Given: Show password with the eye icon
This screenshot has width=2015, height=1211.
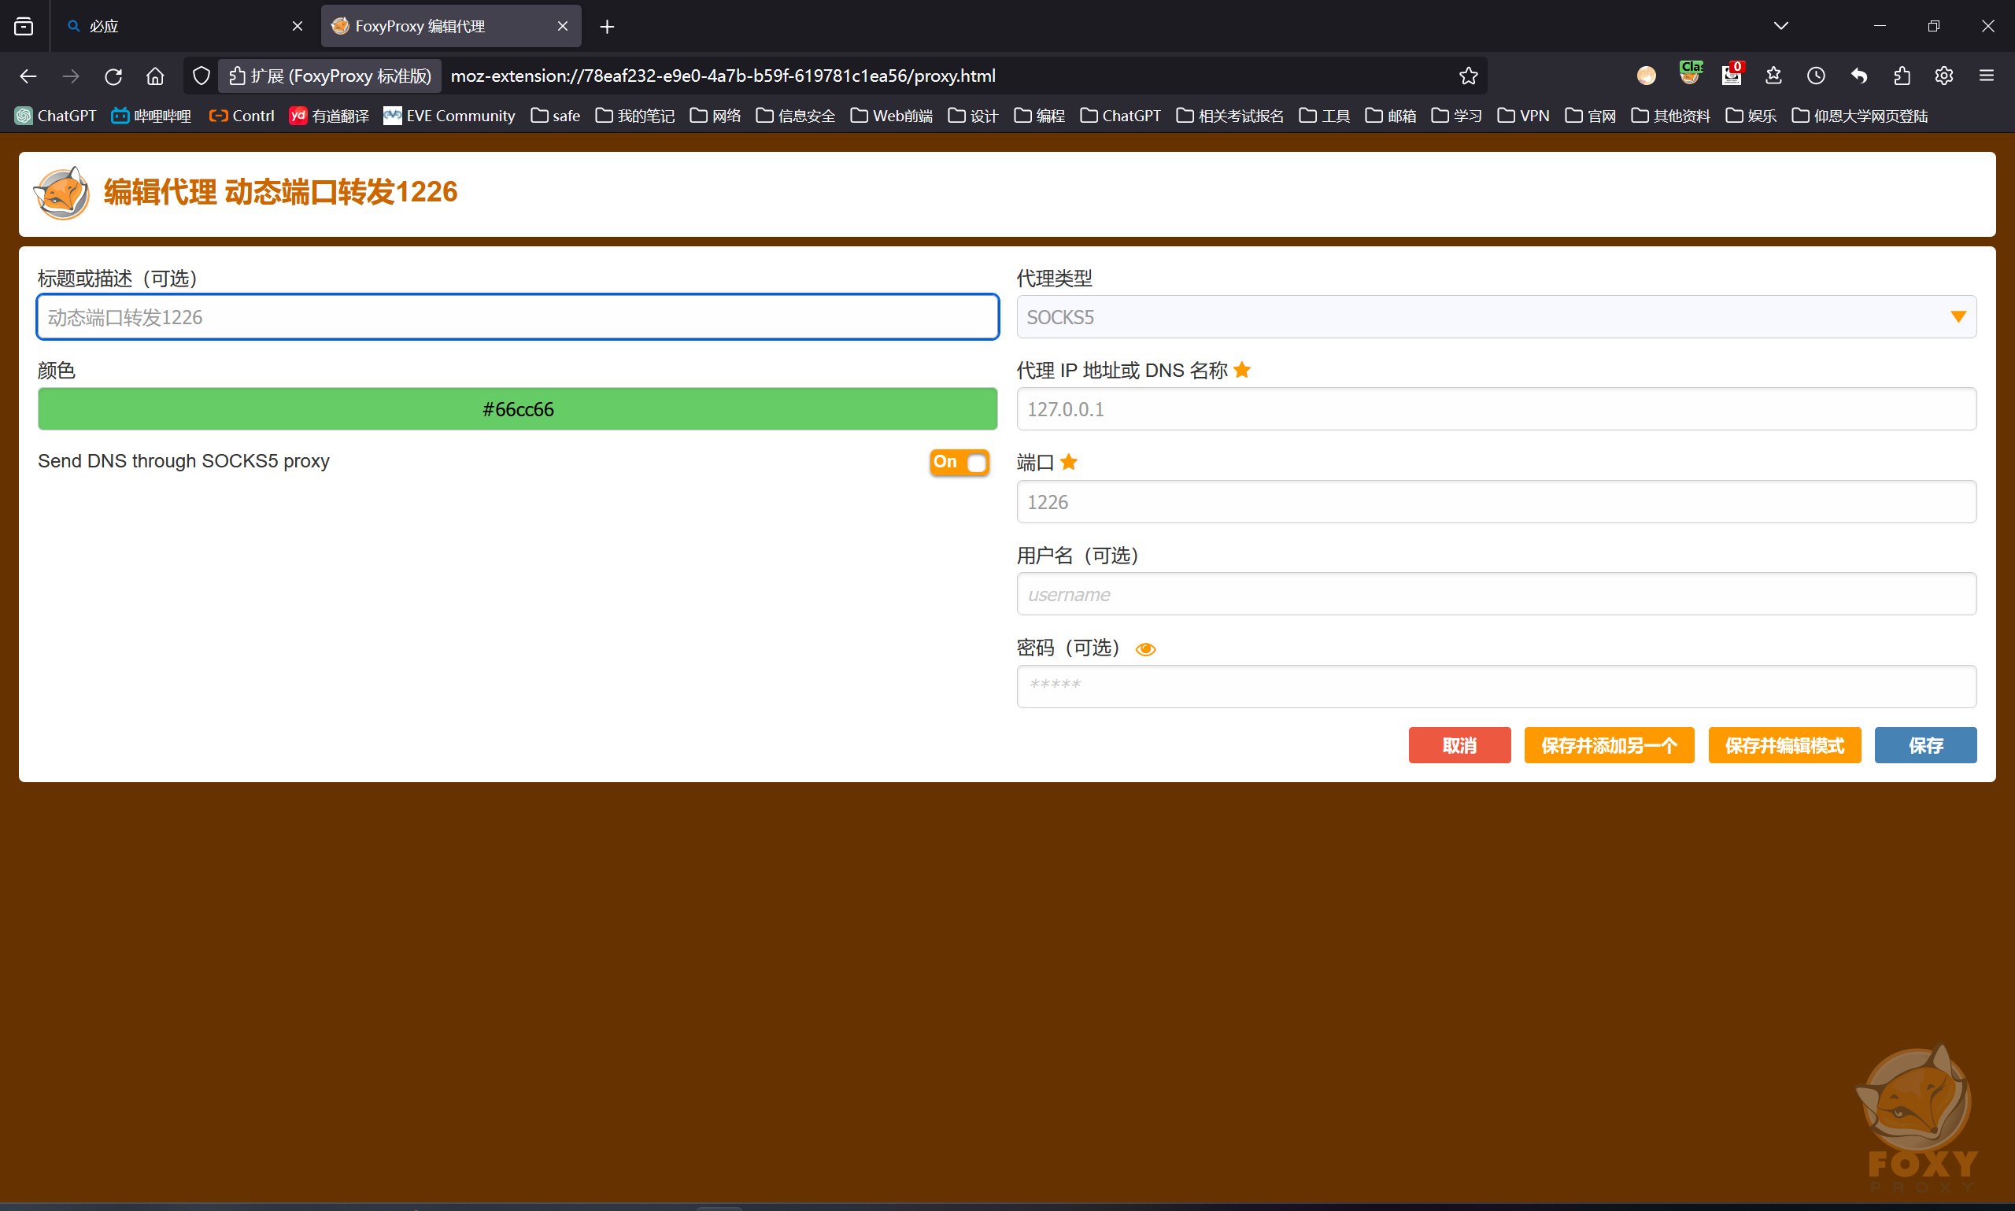Looking at the screenshot, I should (x=1145, y=648).
